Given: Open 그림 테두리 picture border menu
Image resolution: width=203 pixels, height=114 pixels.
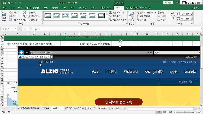Looking at the screenshot, I should coord(116,13).
